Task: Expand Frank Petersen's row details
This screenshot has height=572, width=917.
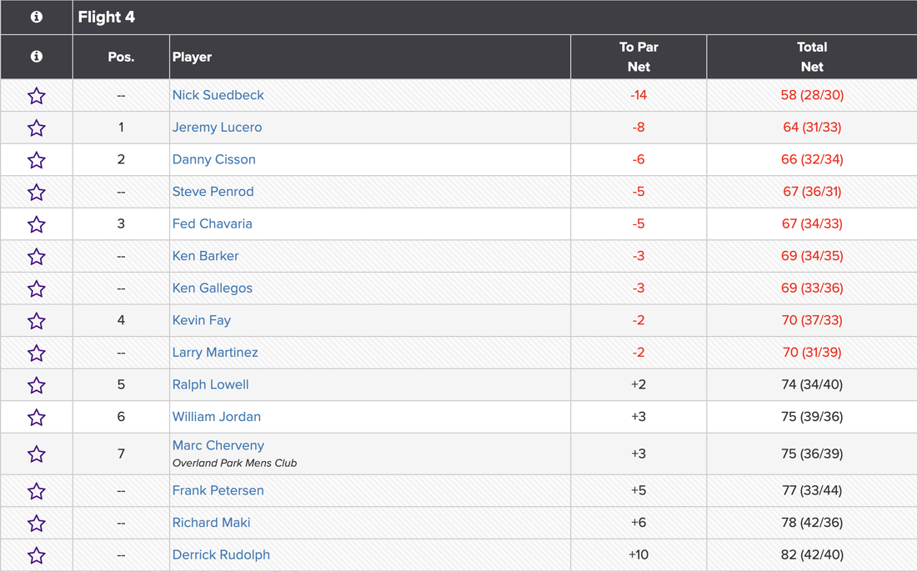Action: [218, 490]
